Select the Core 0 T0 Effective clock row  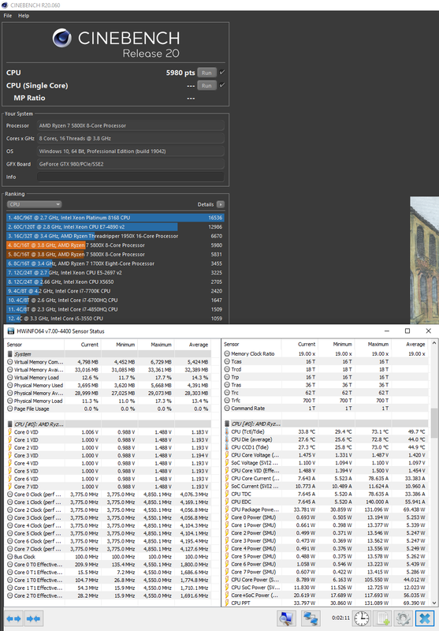pyautogui.click(x=108, y=565)
